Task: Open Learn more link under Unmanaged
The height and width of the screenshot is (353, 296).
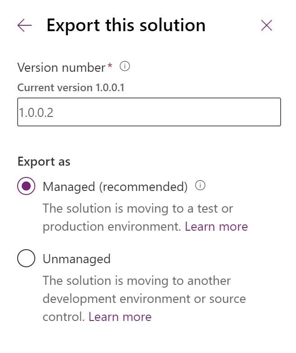Action: point(120,316)
